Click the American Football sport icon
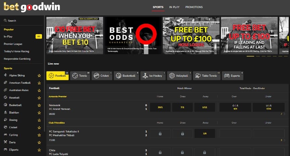This screenshot has height=156, width=290. 6,83
